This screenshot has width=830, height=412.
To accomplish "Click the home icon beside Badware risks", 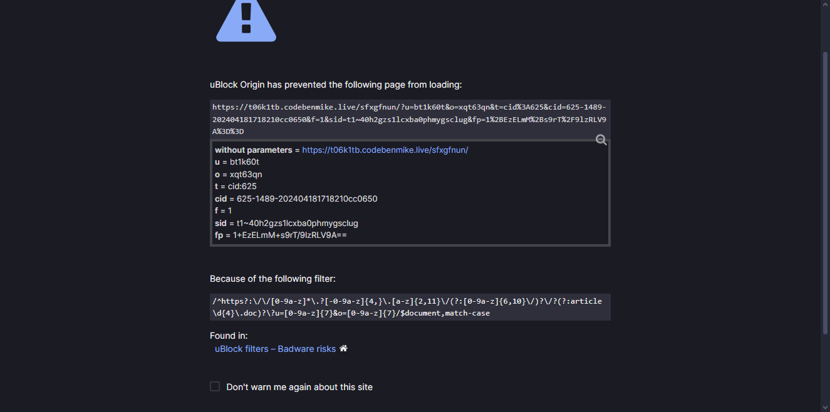I will (x=343, y=348).
